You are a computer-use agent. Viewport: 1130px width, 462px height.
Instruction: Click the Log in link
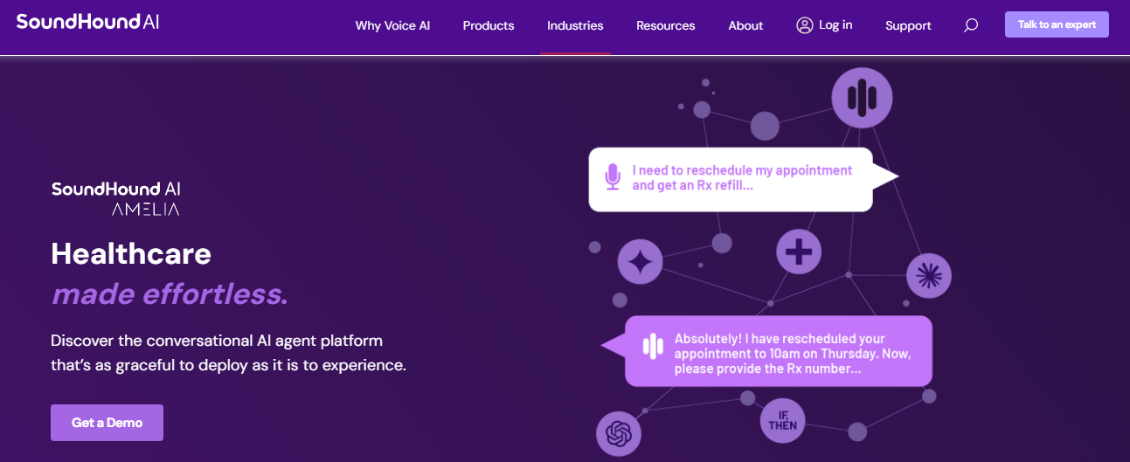pos(835,25)
